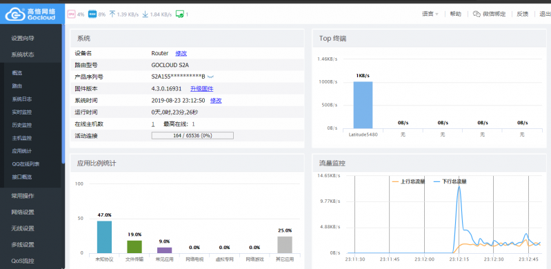The image size is (551, 269).
Task: Click the Latitude5480 axis label
Action: (363, 134)
